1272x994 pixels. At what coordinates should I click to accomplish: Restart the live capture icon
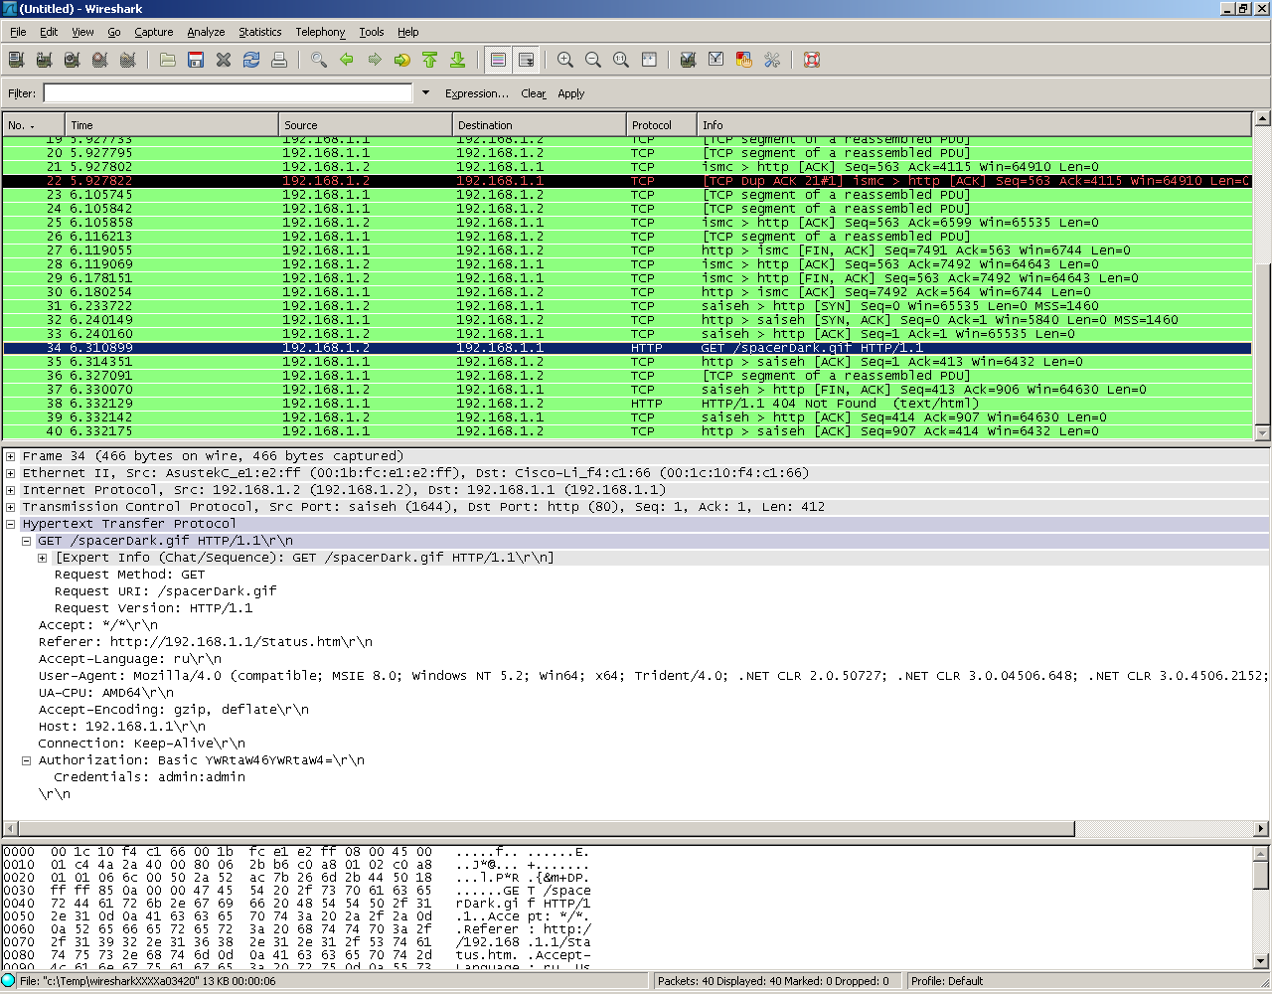(x=127, y=60)
